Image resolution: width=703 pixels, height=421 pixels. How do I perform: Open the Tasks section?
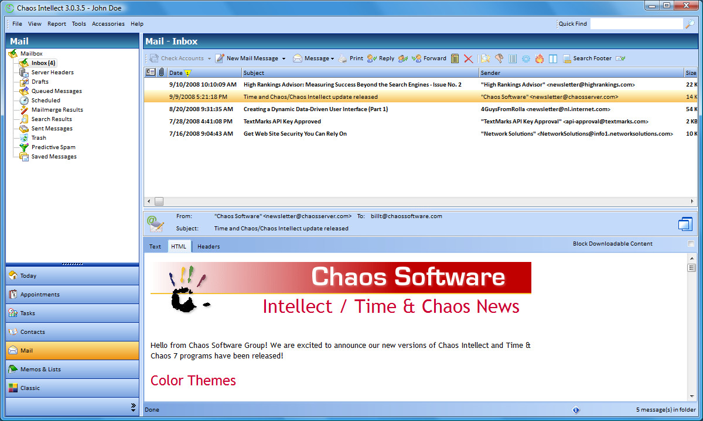(73, 313)
